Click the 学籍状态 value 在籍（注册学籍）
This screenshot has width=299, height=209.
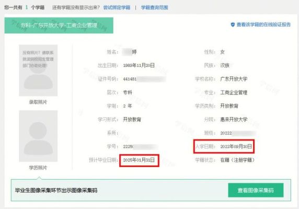tap(237, 160)
